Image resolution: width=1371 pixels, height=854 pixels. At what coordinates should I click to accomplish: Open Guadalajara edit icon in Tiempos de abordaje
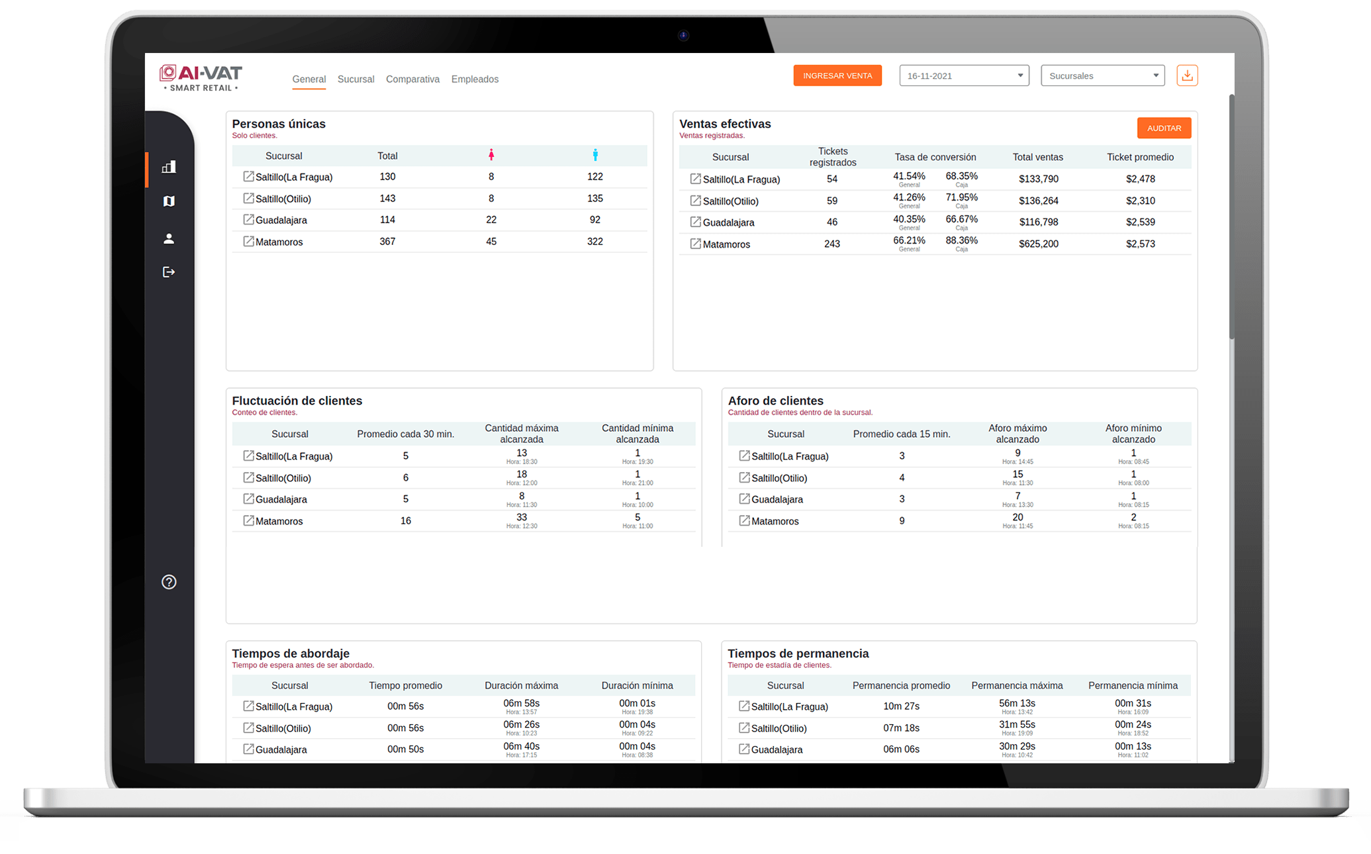[x=248, y=749]
